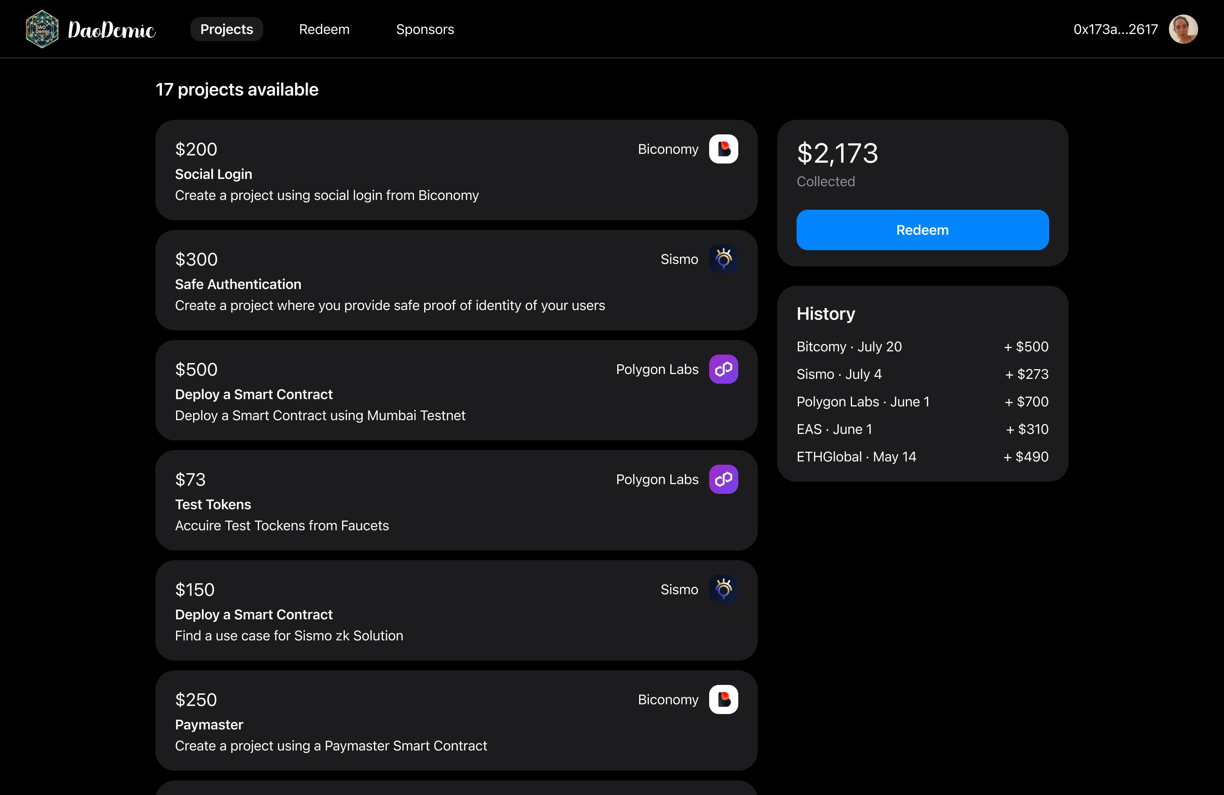Click the + $310 history amount

pos(1027,429)
